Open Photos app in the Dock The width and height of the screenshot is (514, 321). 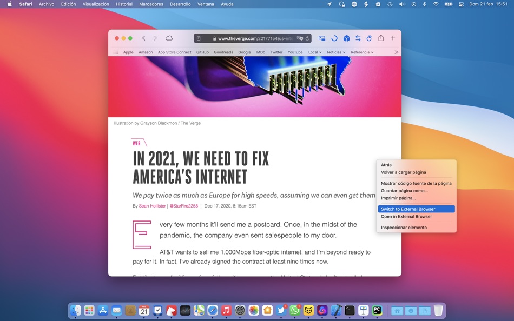[254, 310]
